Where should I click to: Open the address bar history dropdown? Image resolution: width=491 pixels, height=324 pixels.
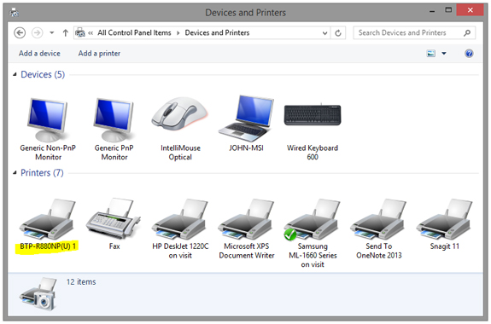325,33
